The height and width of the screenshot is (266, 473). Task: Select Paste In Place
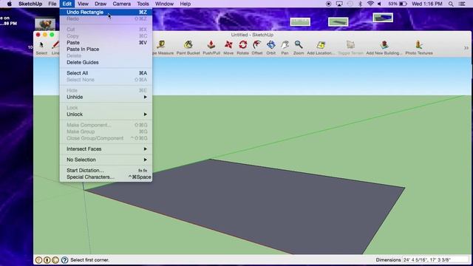coord(106,50)
